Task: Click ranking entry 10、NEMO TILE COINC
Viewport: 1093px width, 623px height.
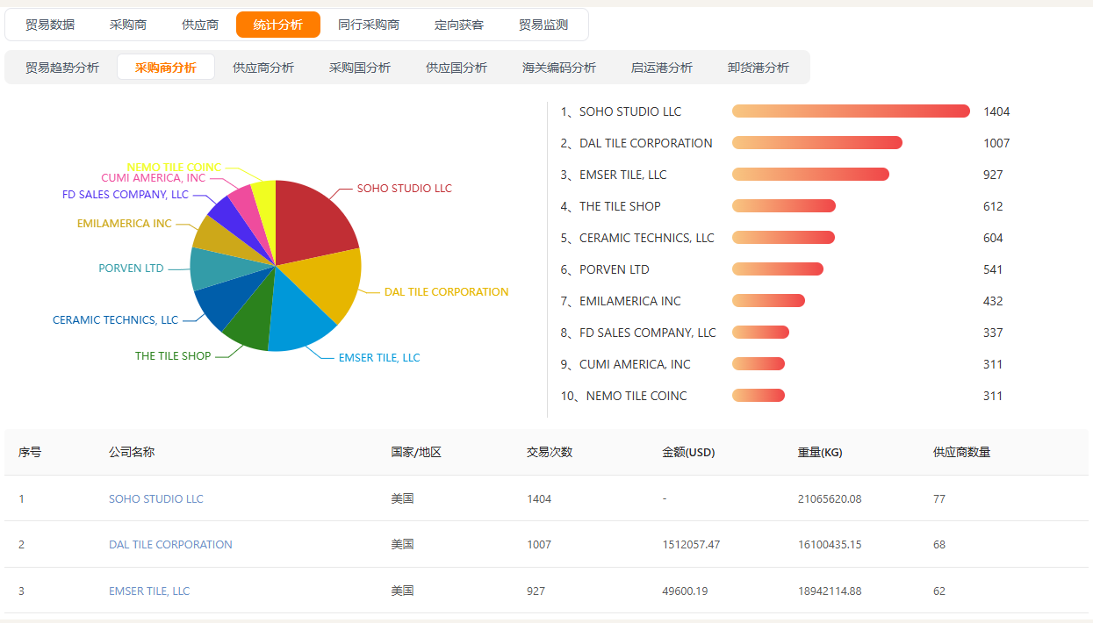Action: click(x=623, y=396)
